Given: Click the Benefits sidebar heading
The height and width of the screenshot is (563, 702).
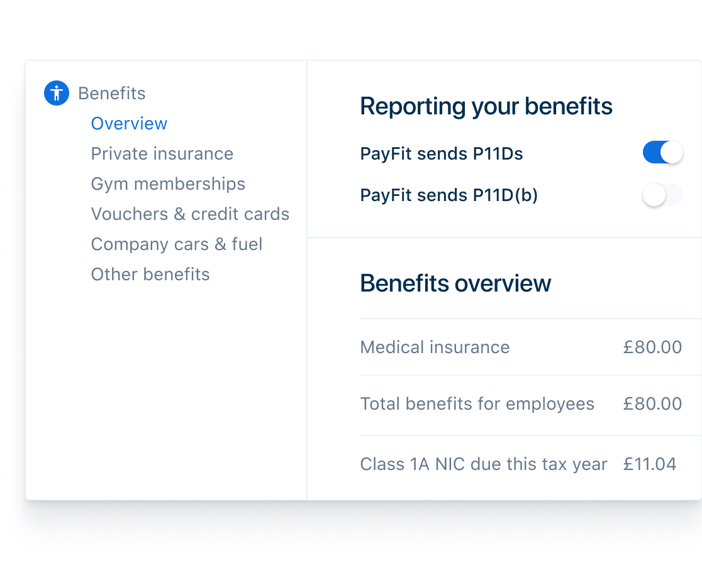Looking at the screenshot, I should click(x=111, y=94).
